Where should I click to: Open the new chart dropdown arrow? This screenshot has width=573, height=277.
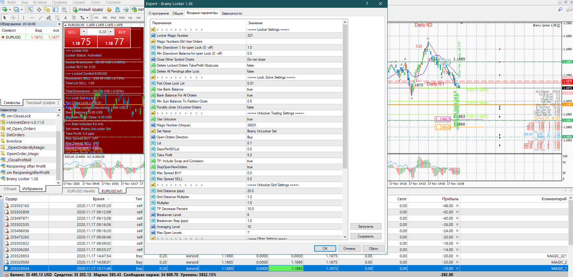click(x=10, y=9)
